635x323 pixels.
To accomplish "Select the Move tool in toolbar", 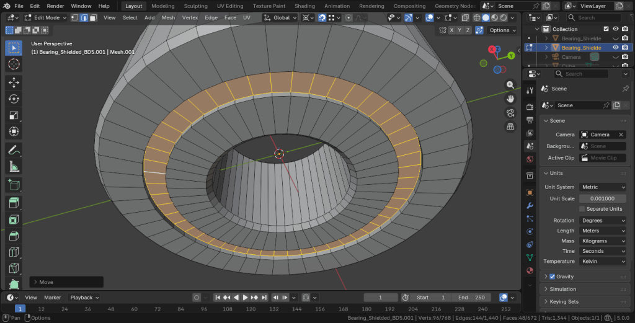I will tap(14, 82).
